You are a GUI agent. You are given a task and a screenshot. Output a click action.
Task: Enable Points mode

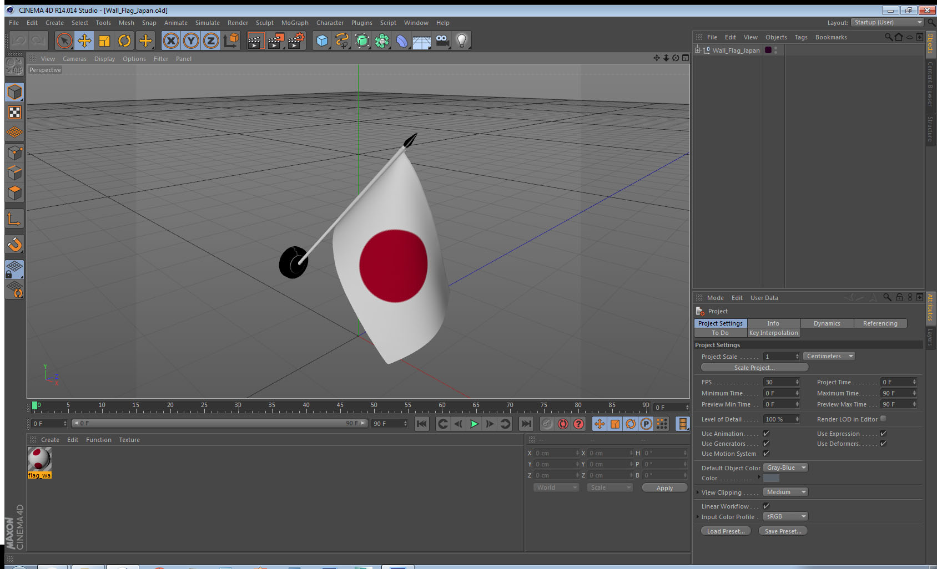coord(14,153)
